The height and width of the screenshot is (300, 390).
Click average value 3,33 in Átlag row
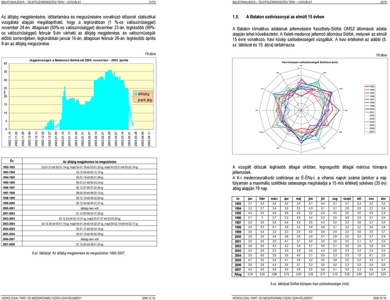[x=250, y=274]
